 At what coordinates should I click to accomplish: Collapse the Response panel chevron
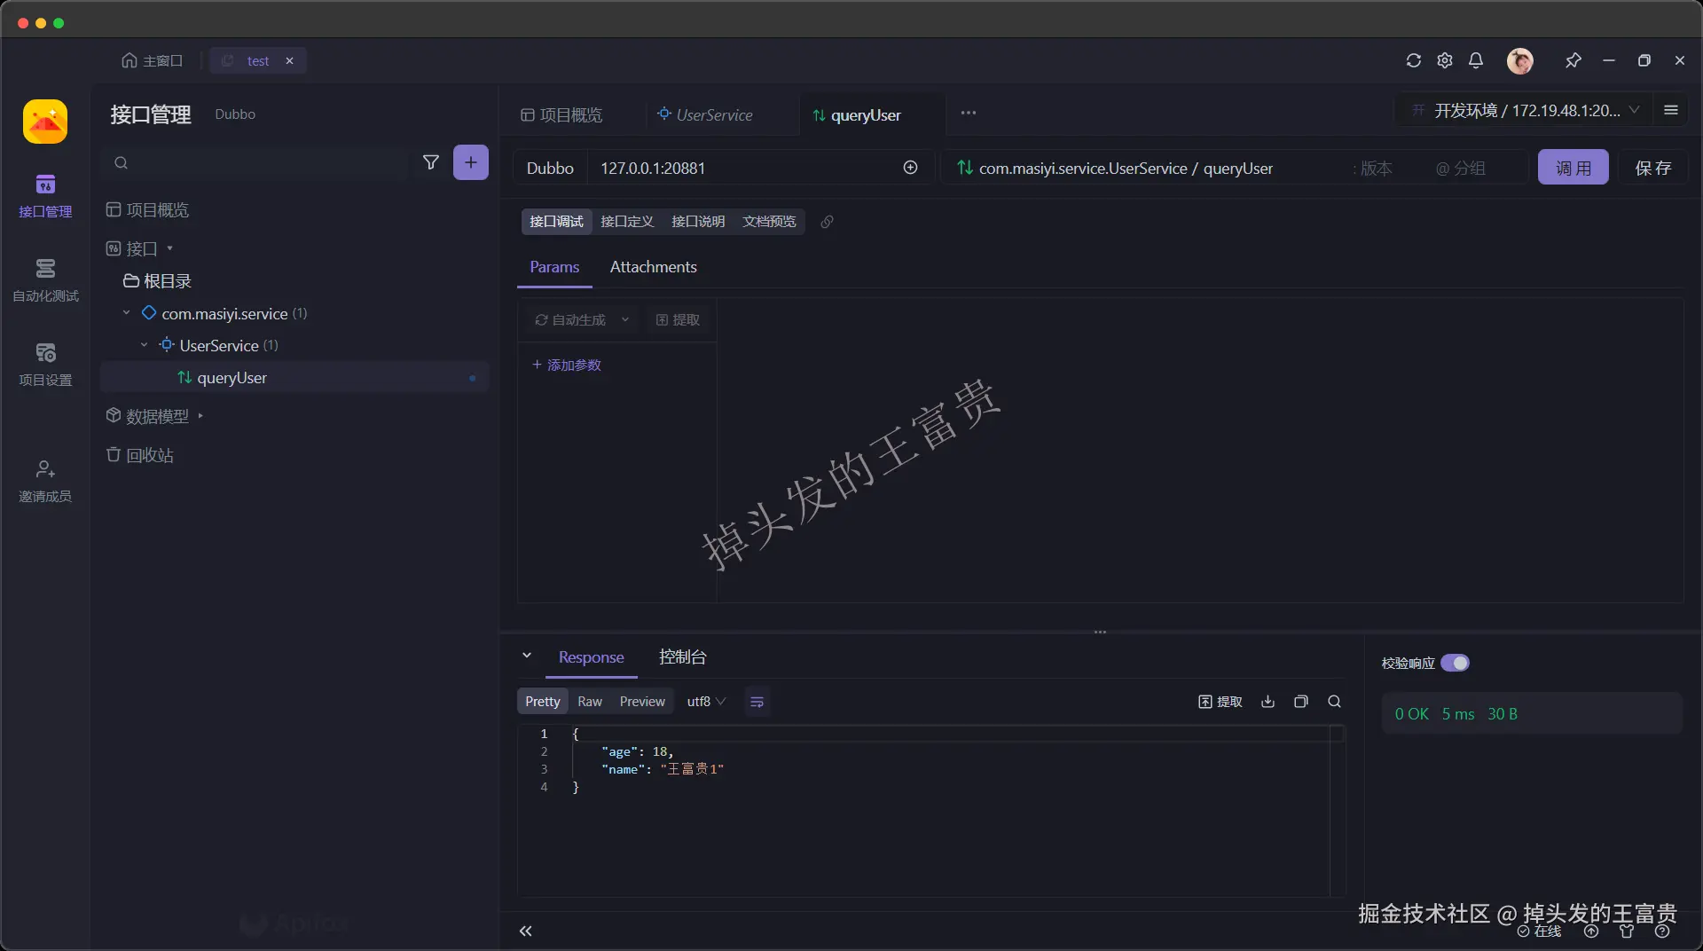click(x=527, y=656)
